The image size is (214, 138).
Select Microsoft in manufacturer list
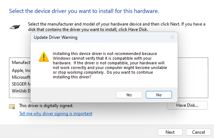(x=21, y=77)
